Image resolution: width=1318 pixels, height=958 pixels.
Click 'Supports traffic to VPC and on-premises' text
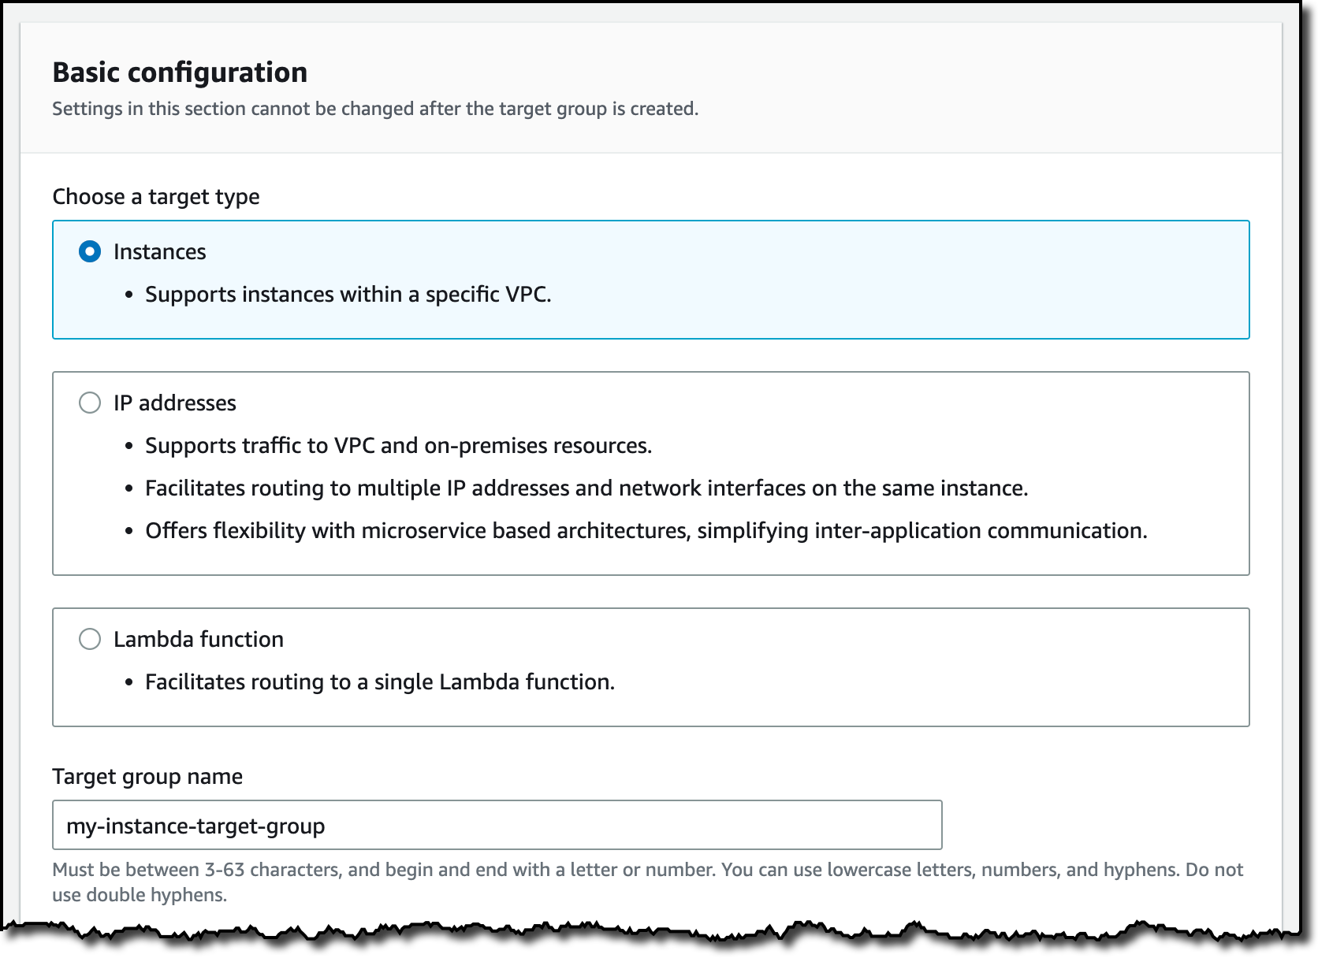399,446
